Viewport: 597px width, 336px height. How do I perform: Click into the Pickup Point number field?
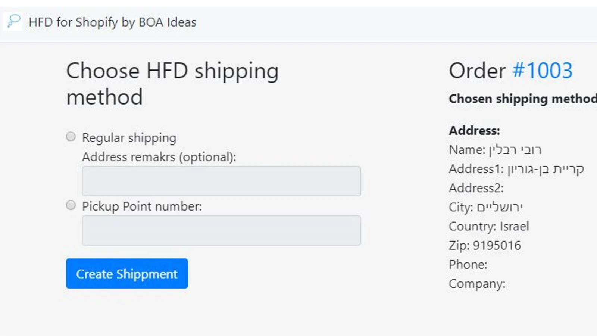pos(221,230)
